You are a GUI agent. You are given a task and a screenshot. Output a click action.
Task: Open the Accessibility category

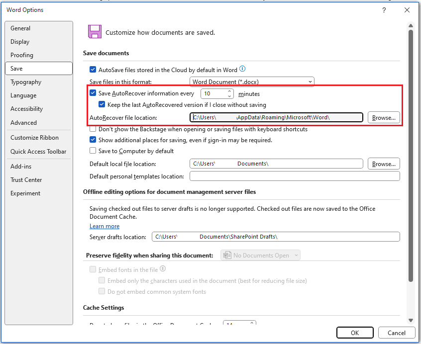click(x=39, y=108)
